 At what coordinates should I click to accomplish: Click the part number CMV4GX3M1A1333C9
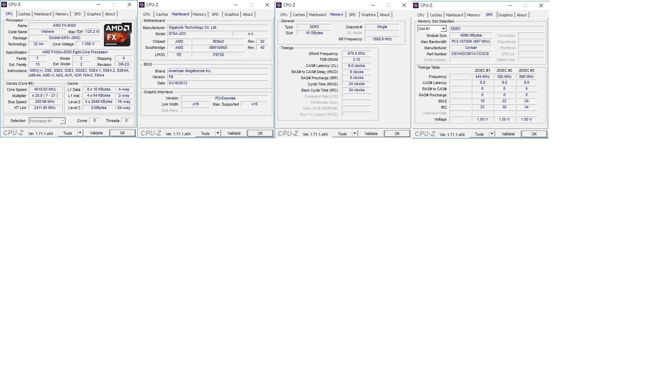point(470,54)
